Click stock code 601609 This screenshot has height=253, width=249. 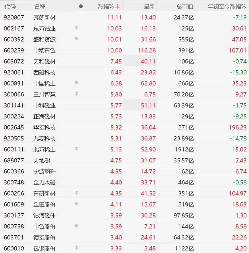click(x=14, y=204)
